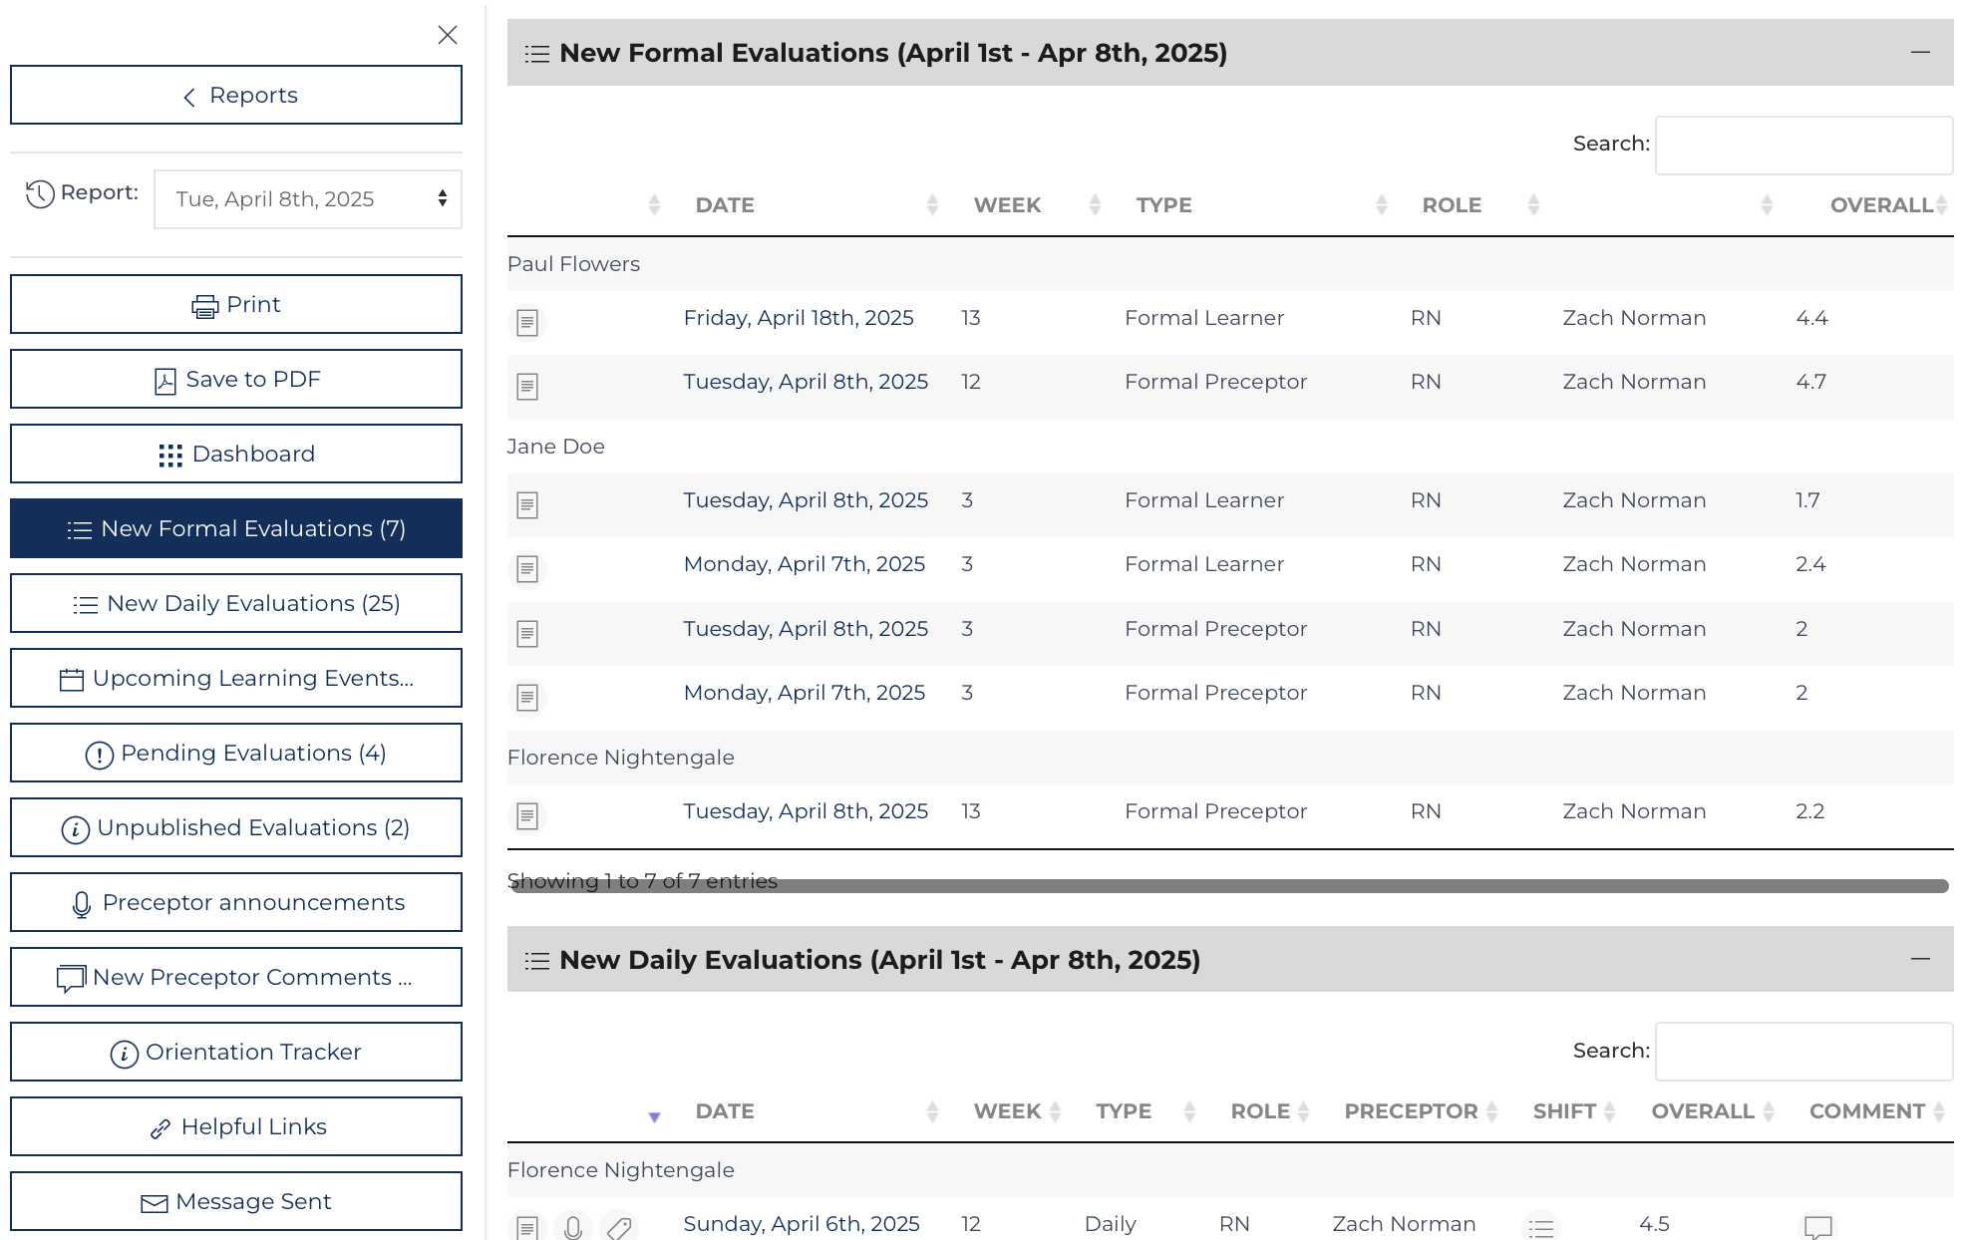Save the report to PDF
Screen dimensions: 1962x1240
click(x=236, y=379)
